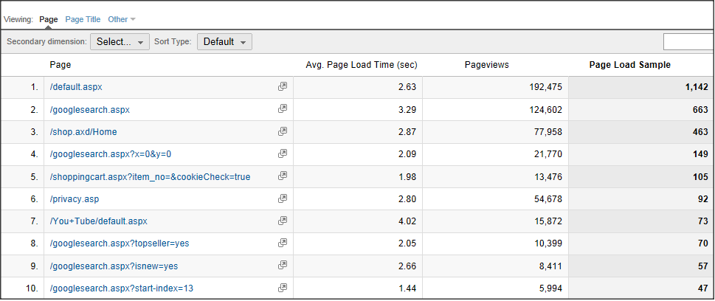Click the Page Load Sample column header
Image resolution: width=715 pixels, height=301 pixels.
tap(629, 65)
